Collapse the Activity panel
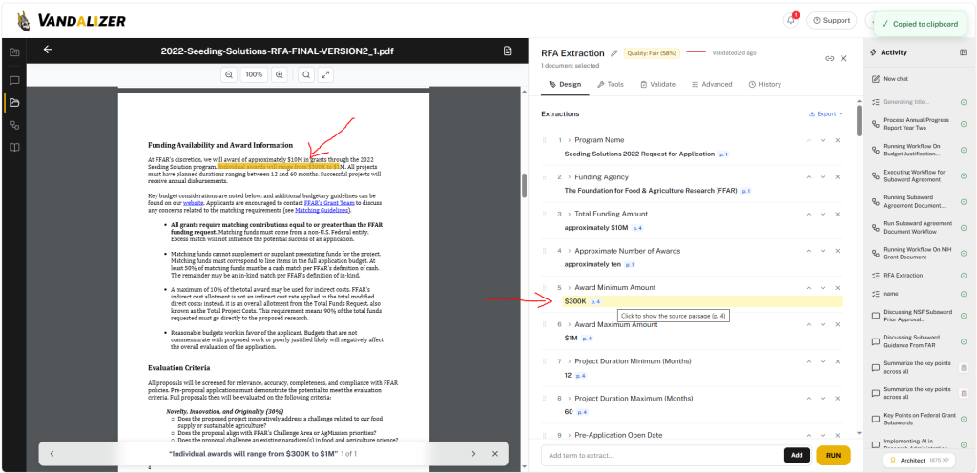Screen dimensions: 977x473 pyautogui.click(x=964, y=52)
